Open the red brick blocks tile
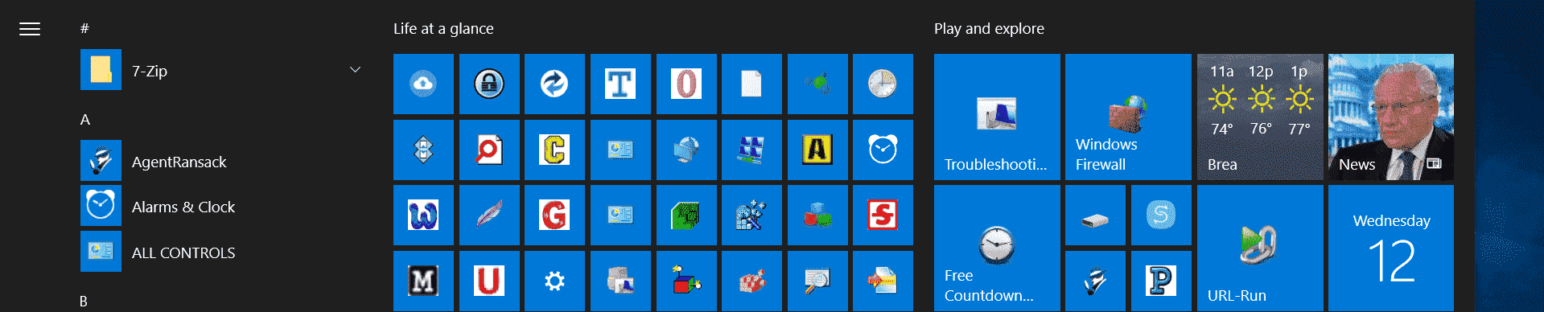Image resolution: width=1544 pixels, height=312 pixels. [x=751, y=281]
